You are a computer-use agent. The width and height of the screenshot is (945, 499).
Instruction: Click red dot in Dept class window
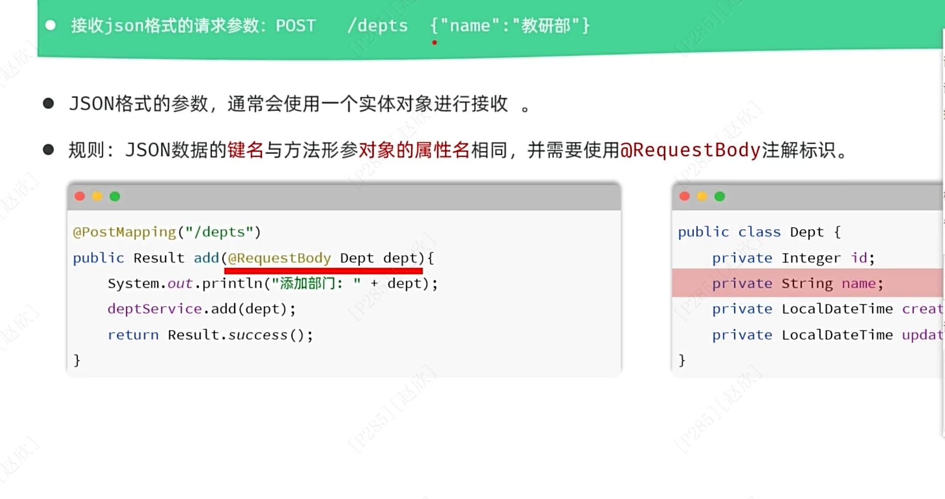pos(685,197)
